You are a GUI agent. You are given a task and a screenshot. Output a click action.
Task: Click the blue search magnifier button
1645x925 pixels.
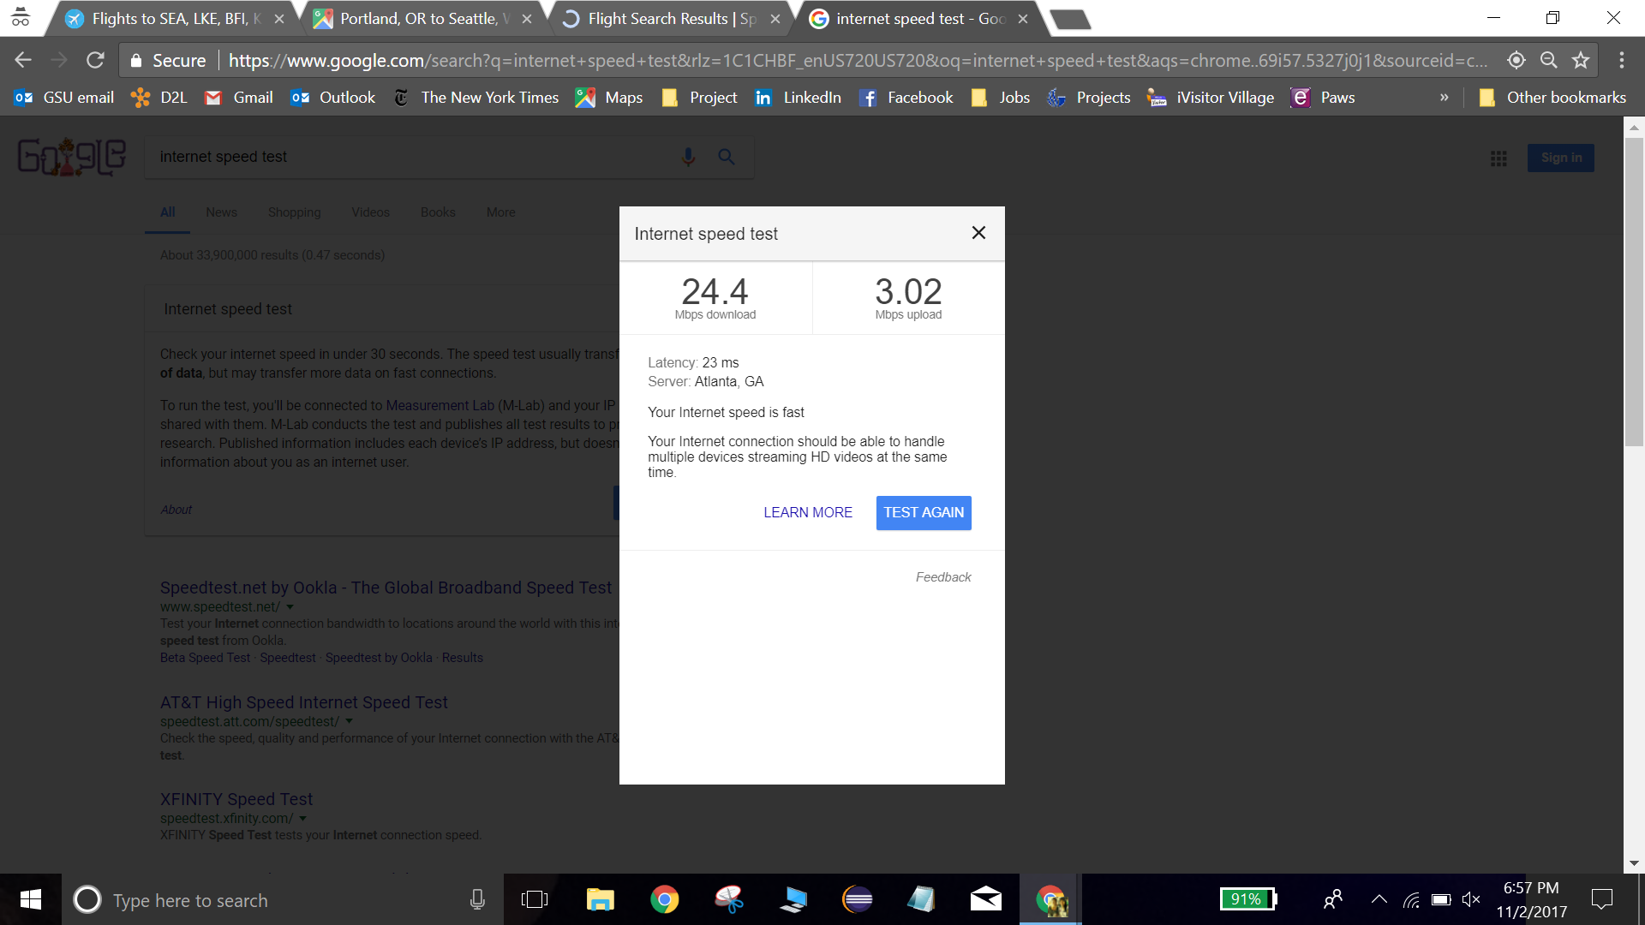[x=727, y=157]
